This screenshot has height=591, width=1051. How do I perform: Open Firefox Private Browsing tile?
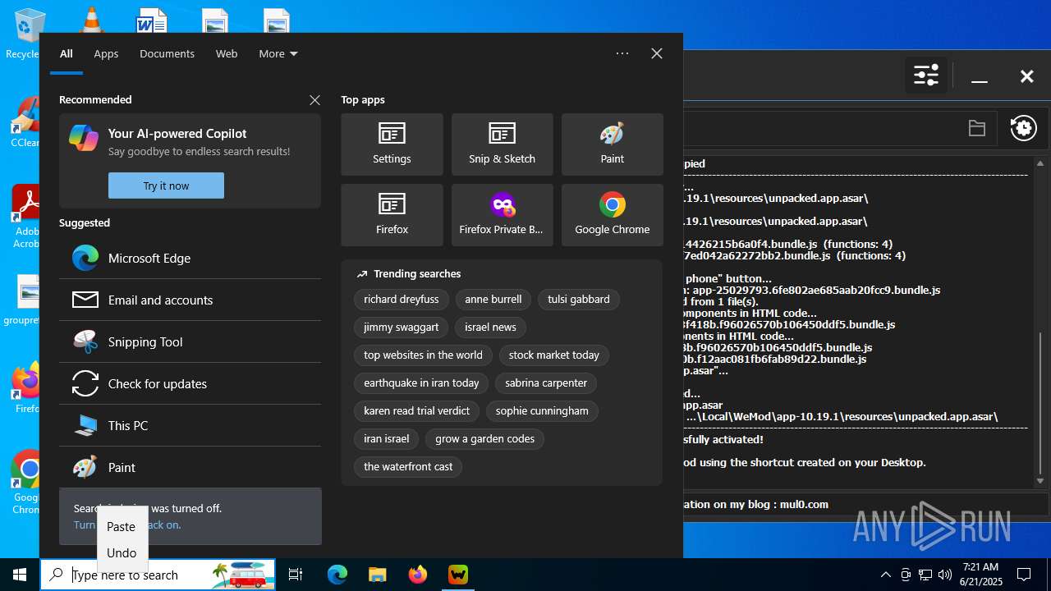click(502, 215)
